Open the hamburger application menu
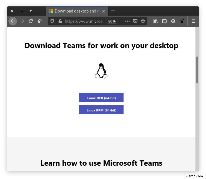The height and width of the screenshot is (179, 206). coord(194,21)
